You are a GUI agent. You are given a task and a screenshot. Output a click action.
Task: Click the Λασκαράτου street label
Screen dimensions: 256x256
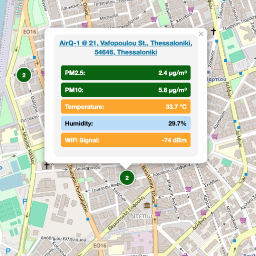pyautogui.click(x=88, y=168)
